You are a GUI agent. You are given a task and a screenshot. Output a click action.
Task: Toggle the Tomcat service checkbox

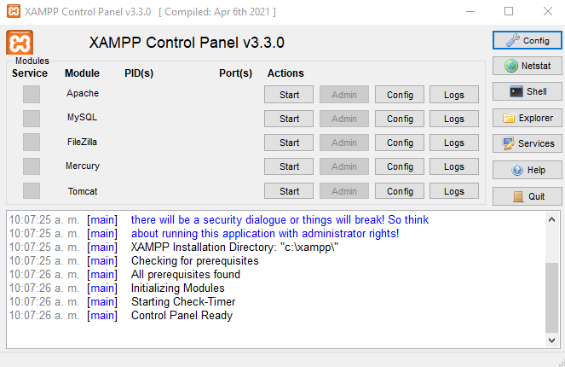pyautogui.click(x=32, y=190)
